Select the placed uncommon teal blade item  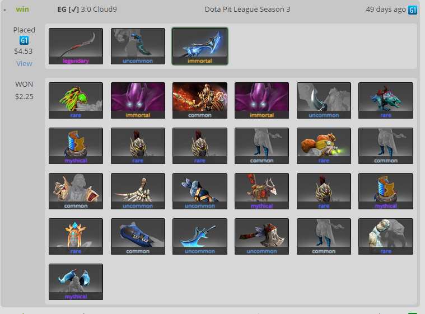138,46
